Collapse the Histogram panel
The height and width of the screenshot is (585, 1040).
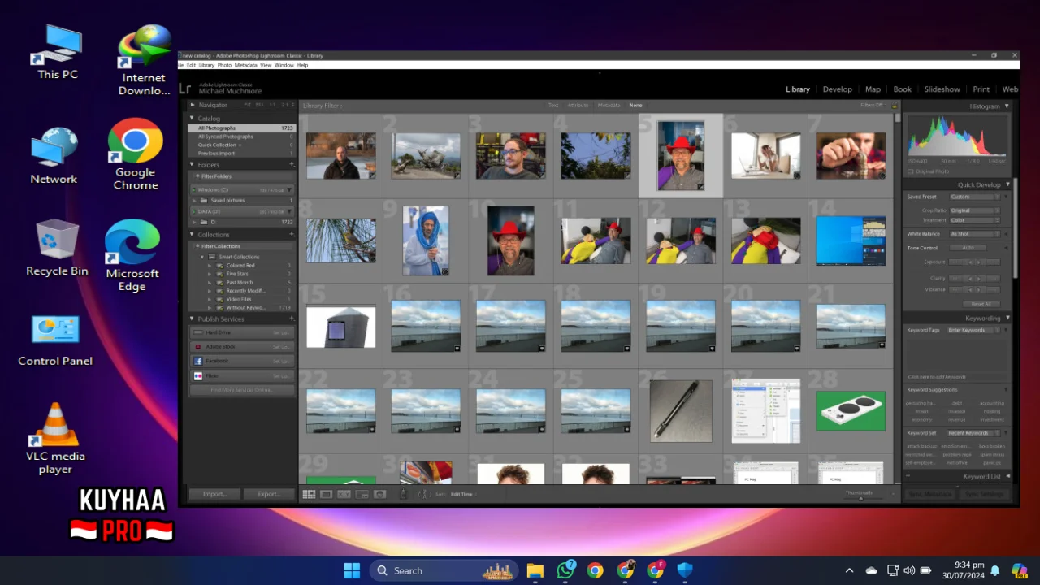click(x=1007, y=106)
